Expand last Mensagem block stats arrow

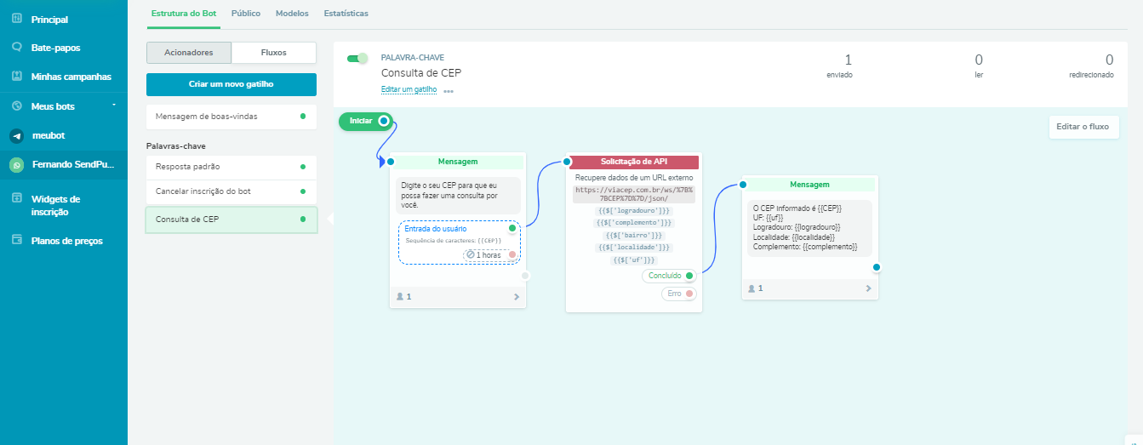[868, 288]
